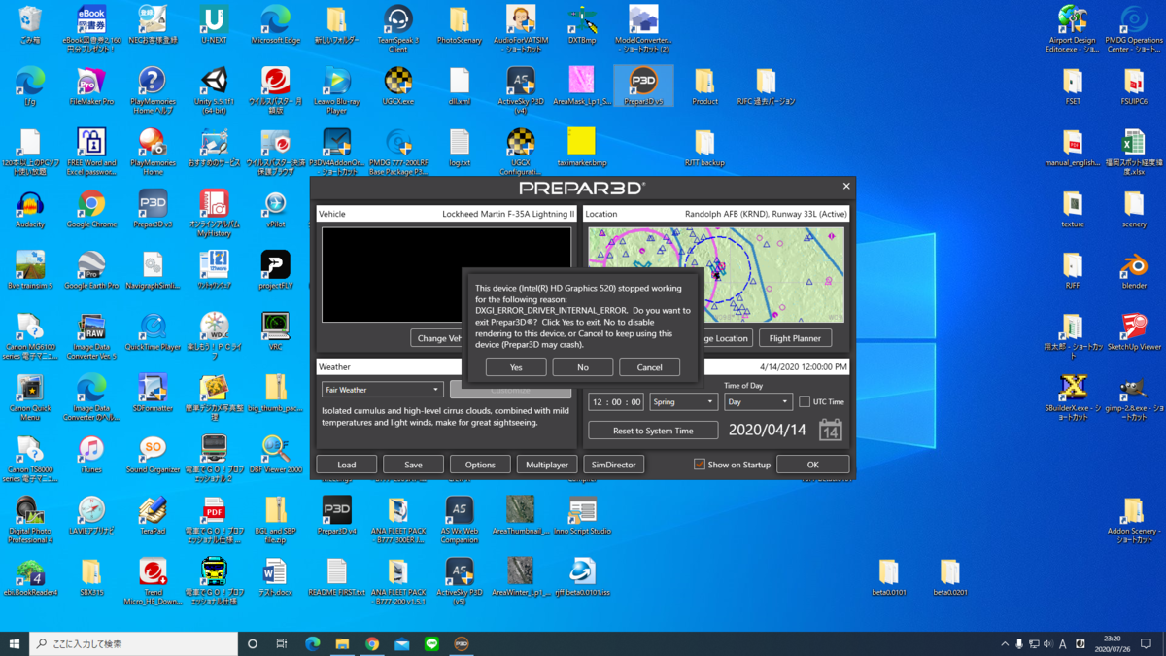Screen dimensions: 1166x656
Task: Enable the UTC Time checkbox
Action: 805,401
